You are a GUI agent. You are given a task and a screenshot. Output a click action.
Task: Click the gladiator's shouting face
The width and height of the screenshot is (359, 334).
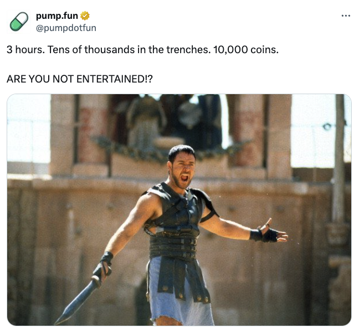click(181, 163)
